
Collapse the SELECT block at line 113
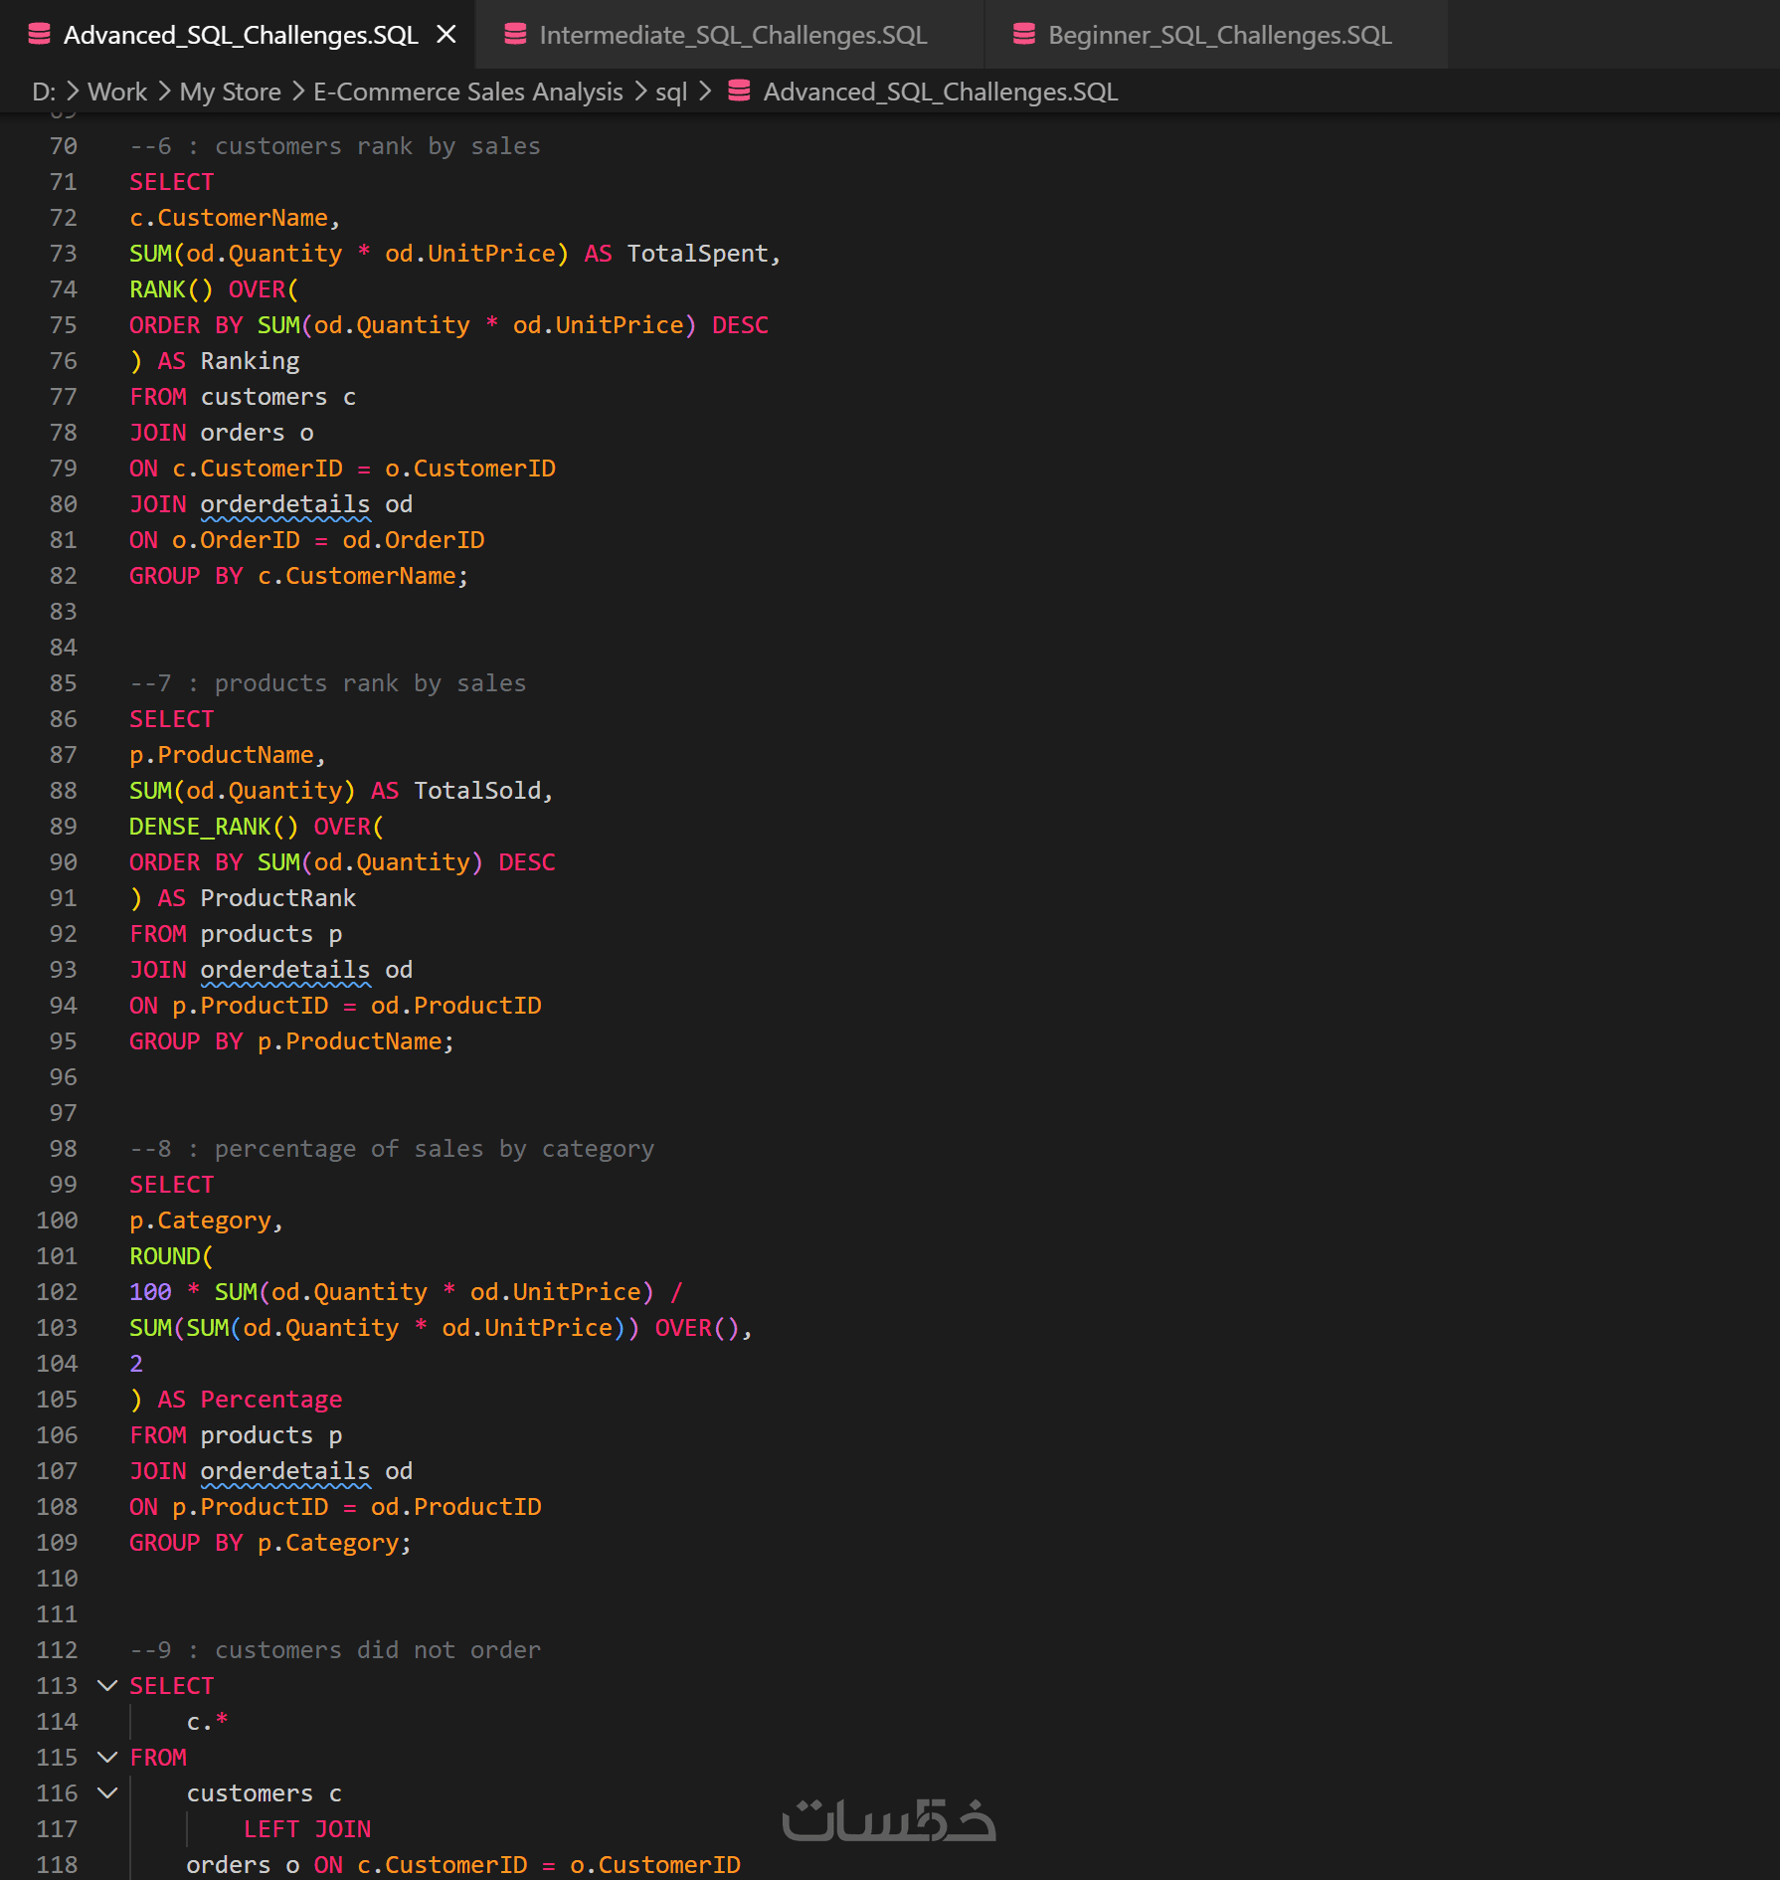[x=107, y=1686]
